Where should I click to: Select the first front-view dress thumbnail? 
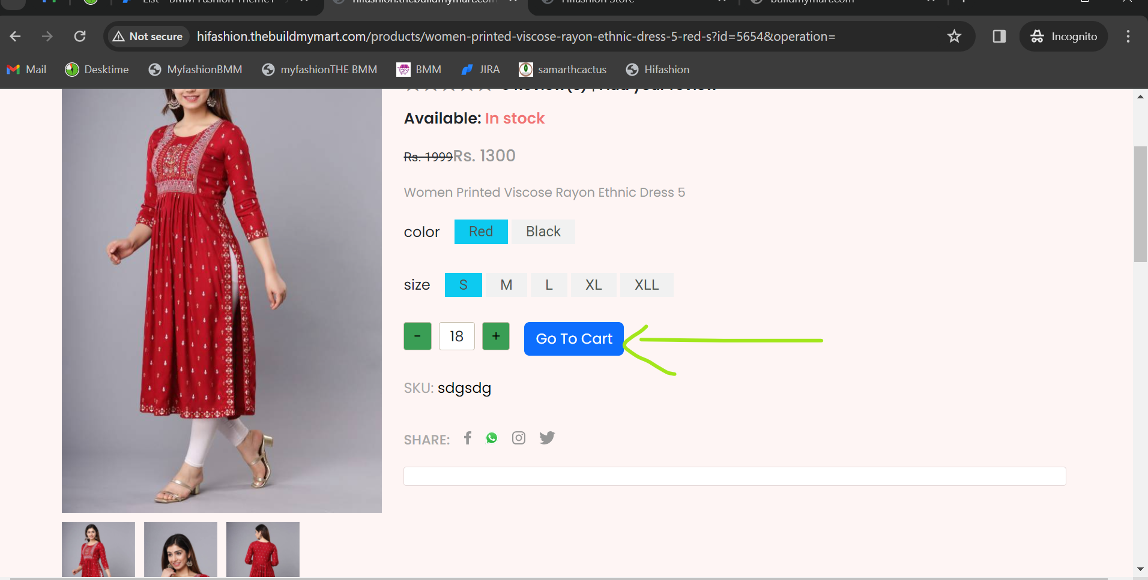(98, 549)
